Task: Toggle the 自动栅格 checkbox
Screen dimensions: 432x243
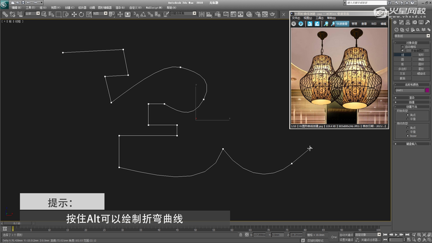Action: tap(402, 47)
